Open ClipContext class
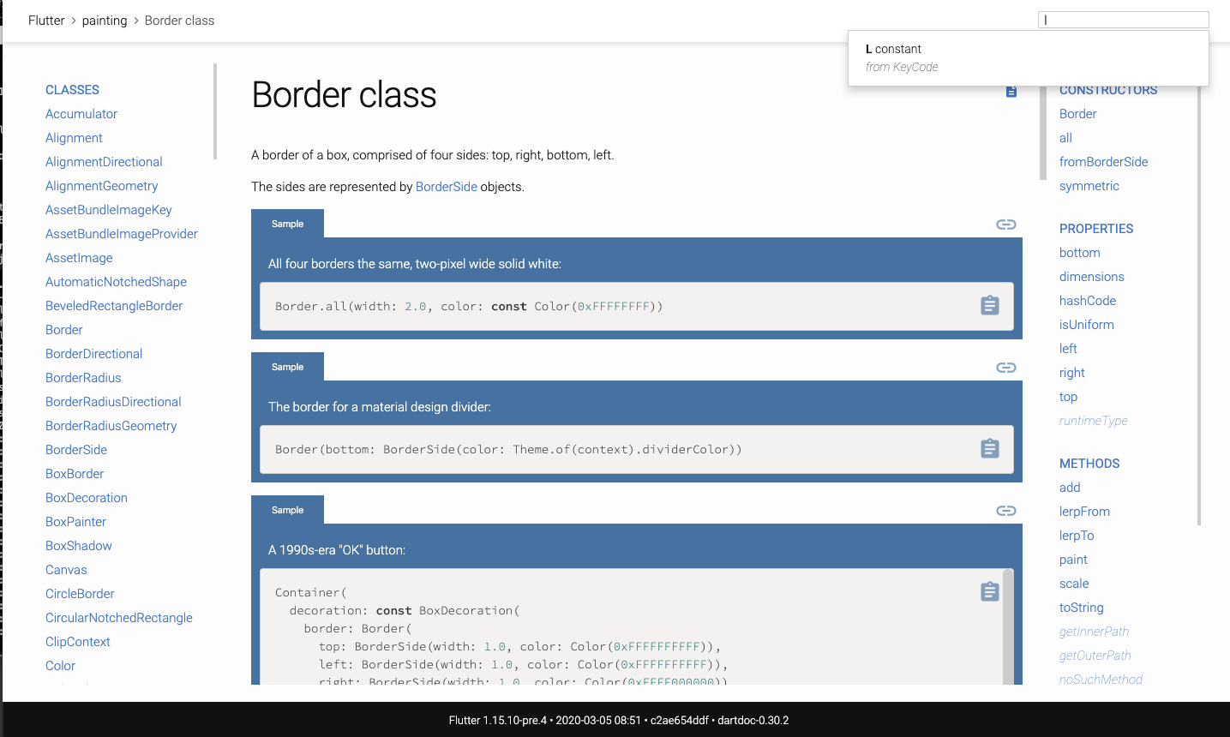Image resolution: width=1230 pixels, height=737 pixels. click(x=78, y=642)
